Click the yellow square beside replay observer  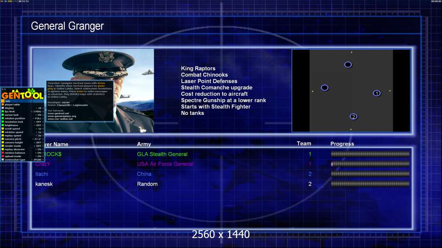coord(3,149)
